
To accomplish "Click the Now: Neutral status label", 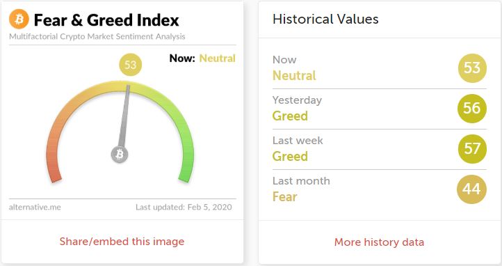I will 202,58.
